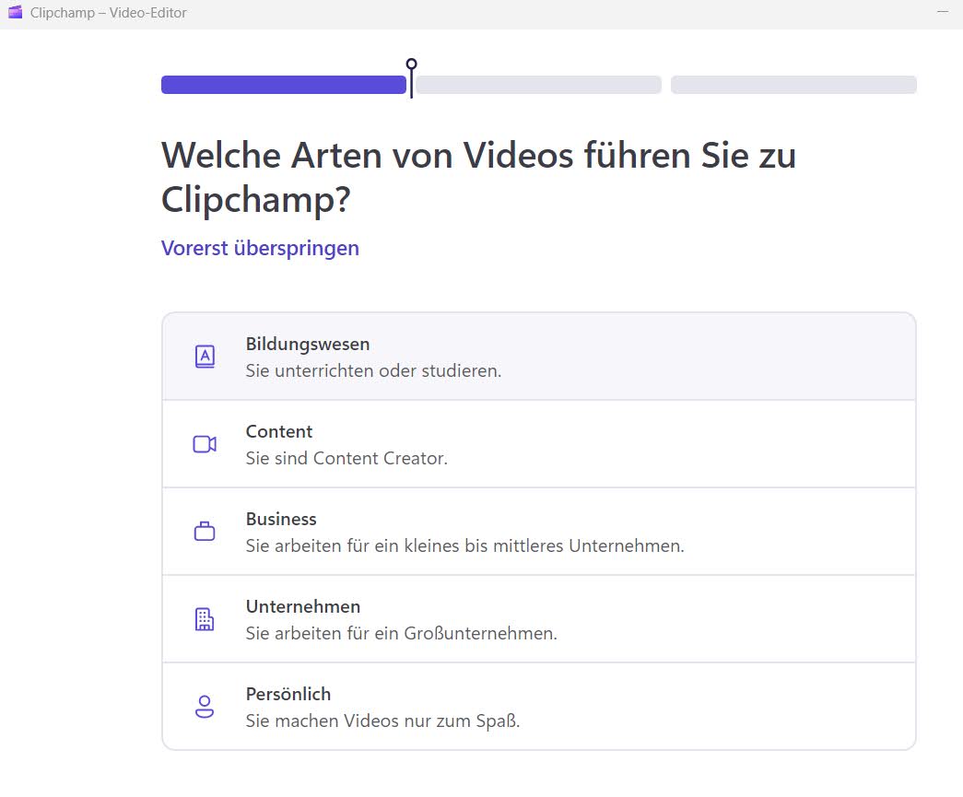
Task: Click the Persönlich person icon
Action: (204, 706)
